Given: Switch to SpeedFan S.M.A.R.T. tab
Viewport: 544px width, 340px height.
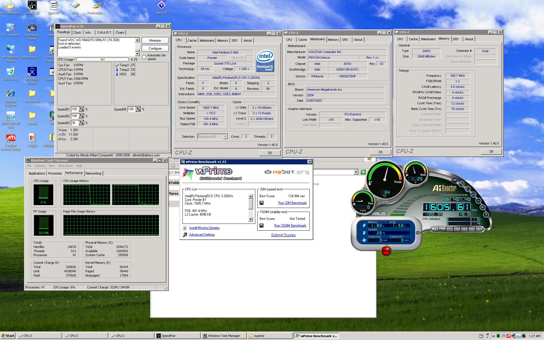Looking at the screenshot, I should (104, 33).
